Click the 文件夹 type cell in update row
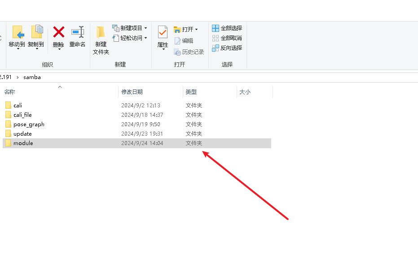The height and width of the screenshot is (256, 418). pos(194,133)
